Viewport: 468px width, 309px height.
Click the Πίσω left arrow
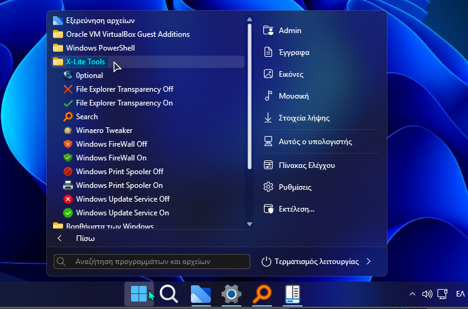60,238
